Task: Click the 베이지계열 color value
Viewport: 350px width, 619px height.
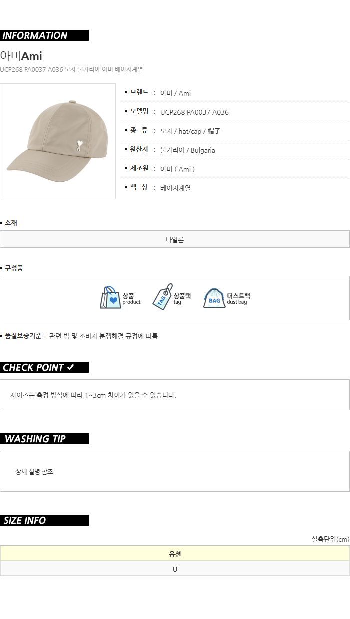Action: point(175,188)
